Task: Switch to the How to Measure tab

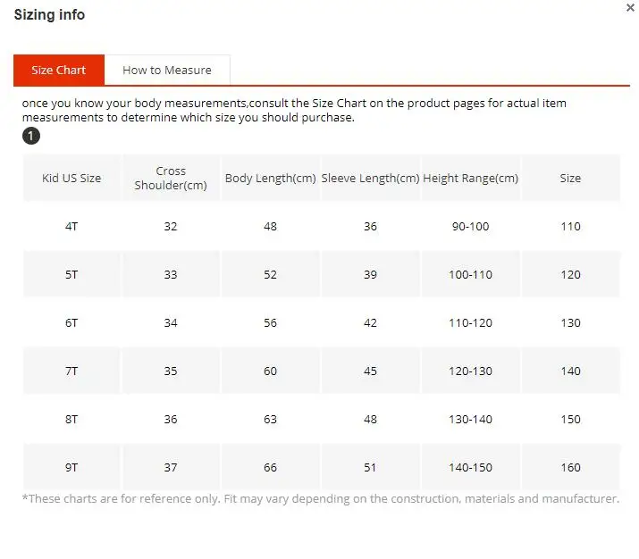Action: 167,70
